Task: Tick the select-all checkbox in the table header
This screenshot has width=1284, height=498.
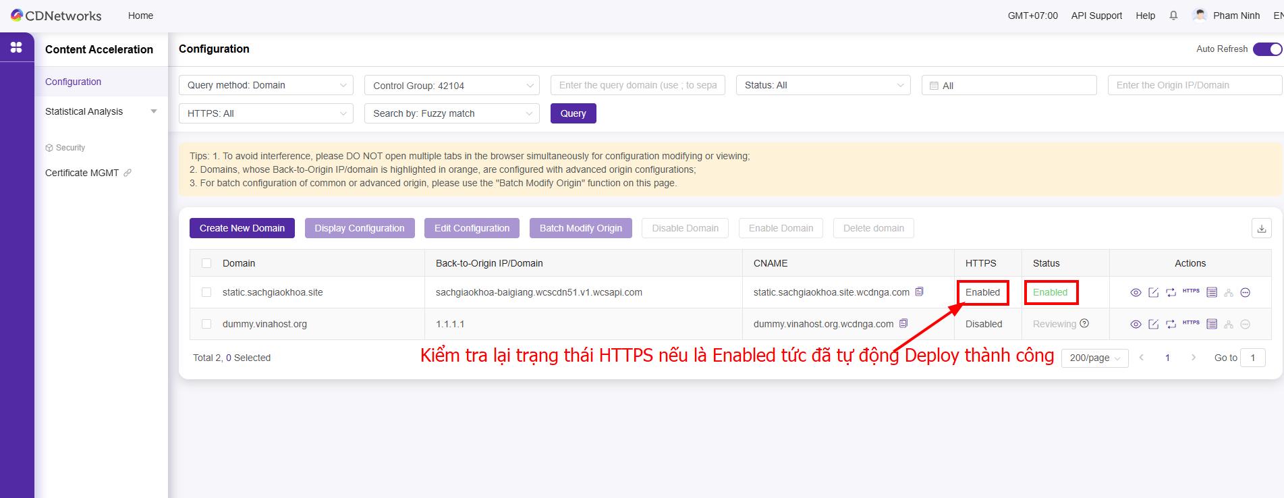Action: point(206,263)
